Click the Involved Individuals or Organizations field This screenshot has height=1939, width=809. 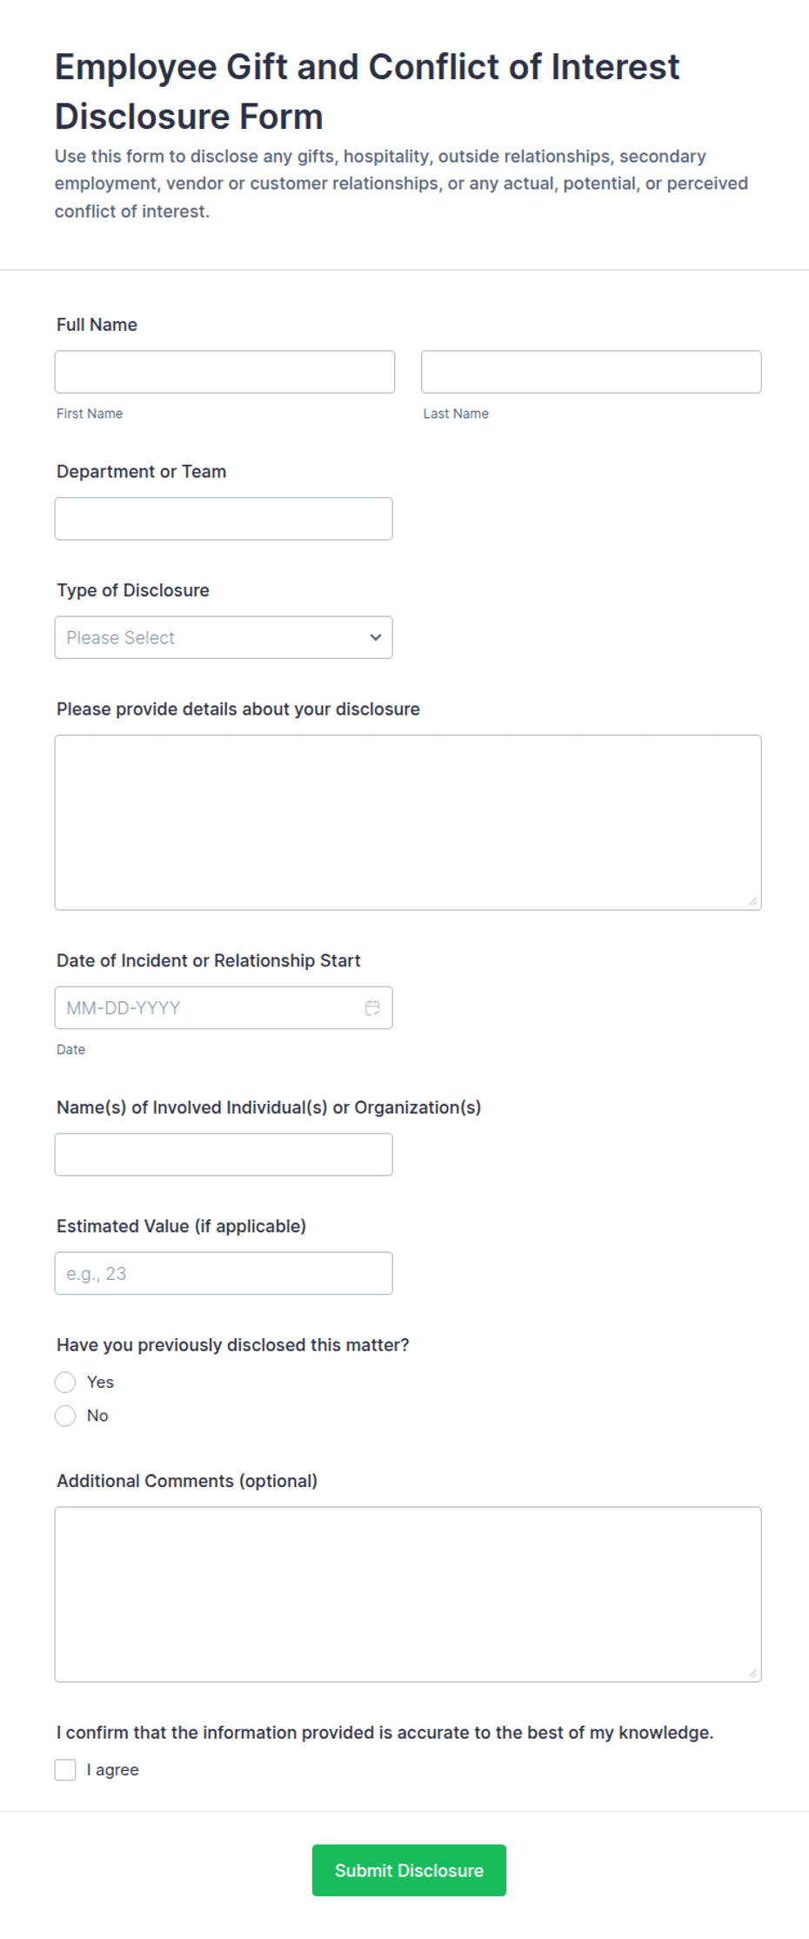224,1155
